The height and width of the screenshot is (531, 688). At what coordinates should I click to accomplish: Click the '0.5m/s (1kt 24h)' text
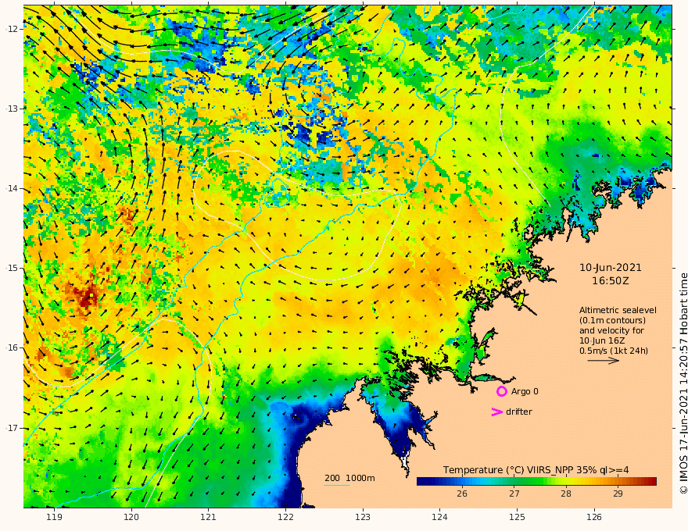pyautogui.click(x=614, y=351)
